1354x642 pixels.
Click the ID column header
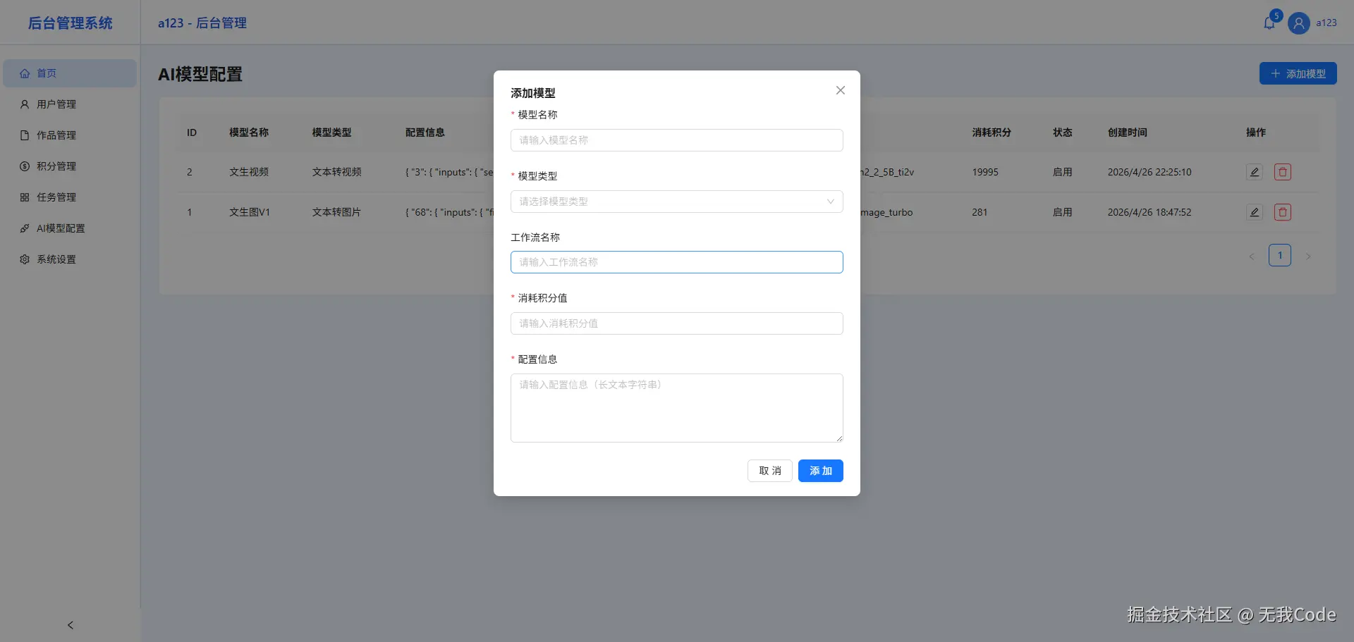tap(192, 132)
